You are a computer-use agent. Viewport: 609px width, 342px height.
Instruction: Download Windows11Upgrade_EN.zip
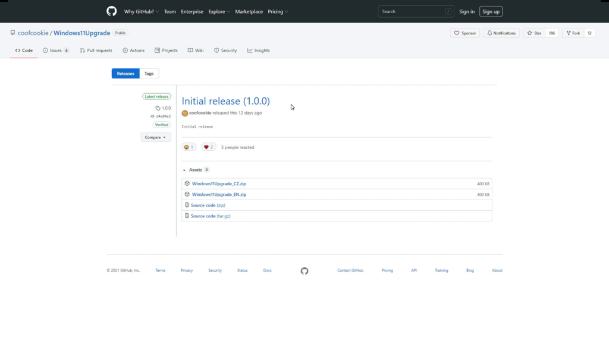point(219,194)
